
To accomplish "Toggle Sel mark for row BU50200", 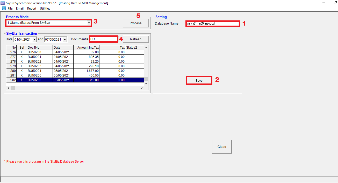I will point(21,52).
